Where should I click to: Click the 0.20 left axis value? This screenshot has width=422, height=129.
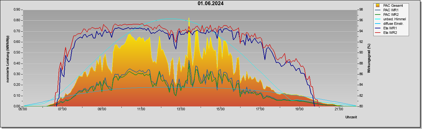click(x=17, y=85)
